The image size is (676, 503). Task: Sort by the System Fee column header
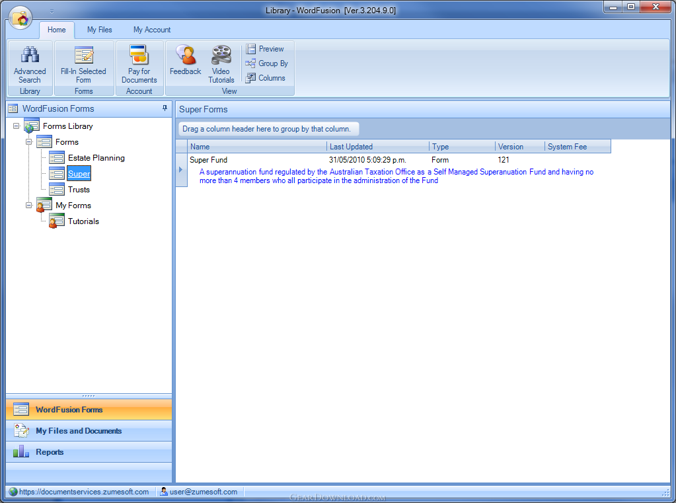pyautogui.click(x=578, y=147)
